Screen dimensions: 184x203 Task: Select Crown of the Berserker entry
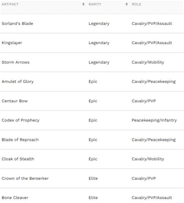25,179
